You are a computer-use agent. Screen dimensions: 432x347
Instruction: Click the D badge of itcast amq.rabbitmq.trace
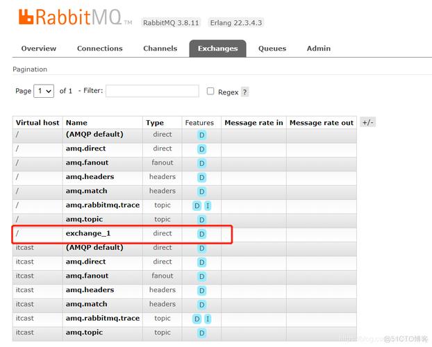197,319
